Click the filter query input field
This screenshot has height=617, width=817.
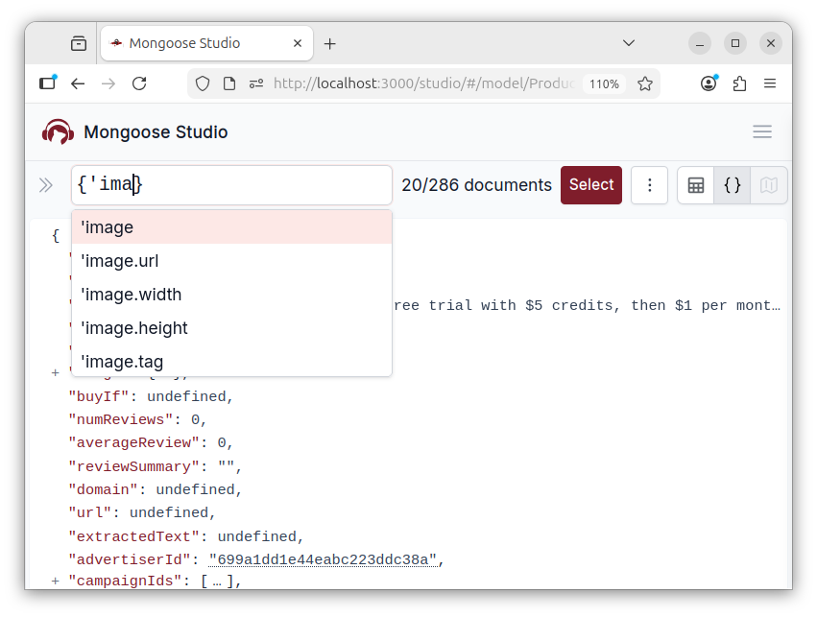click(231, 185)
